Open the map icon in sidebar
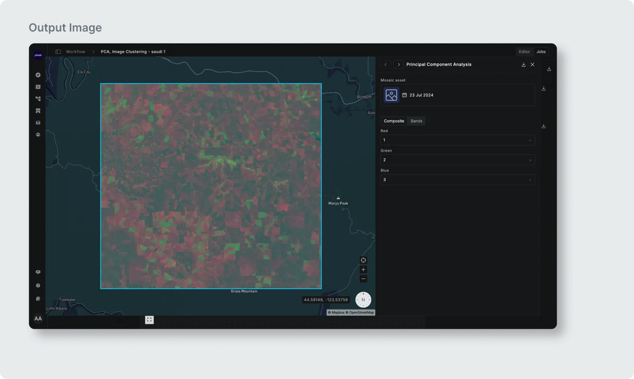634x379 pixels. [x=38, y=87]
